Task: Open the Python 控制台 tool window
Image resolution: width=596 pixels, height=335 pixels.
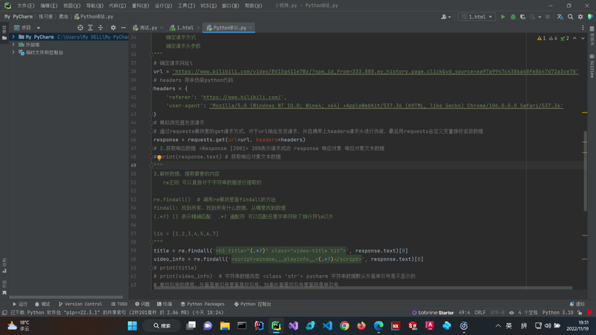Action: 253,304
